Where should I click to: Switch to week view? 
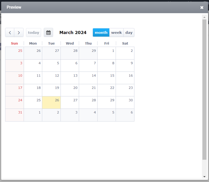(x=116, y=33)
